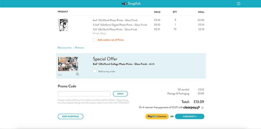Click the Clearpay info icon
Screen dimensions: 261x129
202,107
